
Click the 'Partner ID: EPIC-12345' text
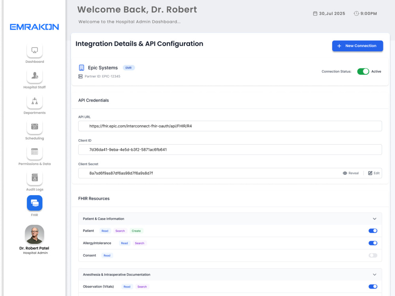click(x=102, y=76)
